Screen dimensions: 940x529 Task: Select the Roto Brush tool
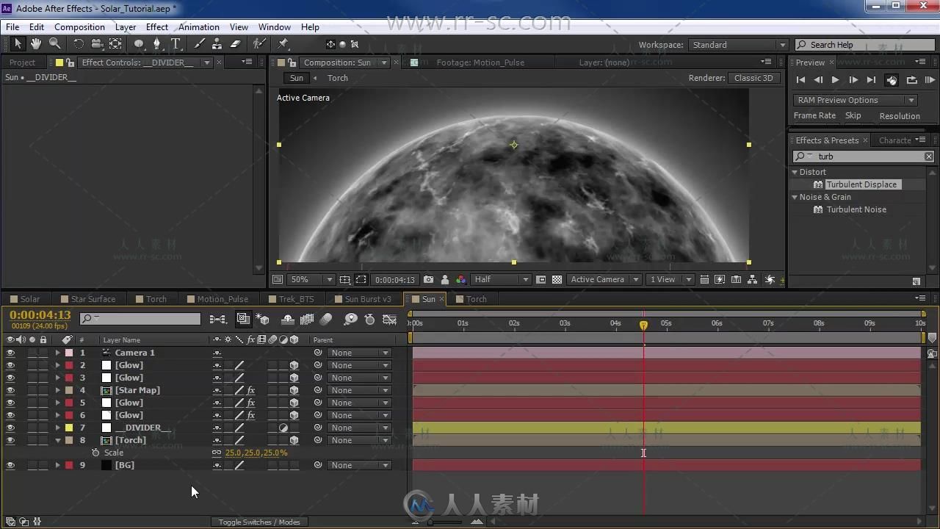point(259,44)
